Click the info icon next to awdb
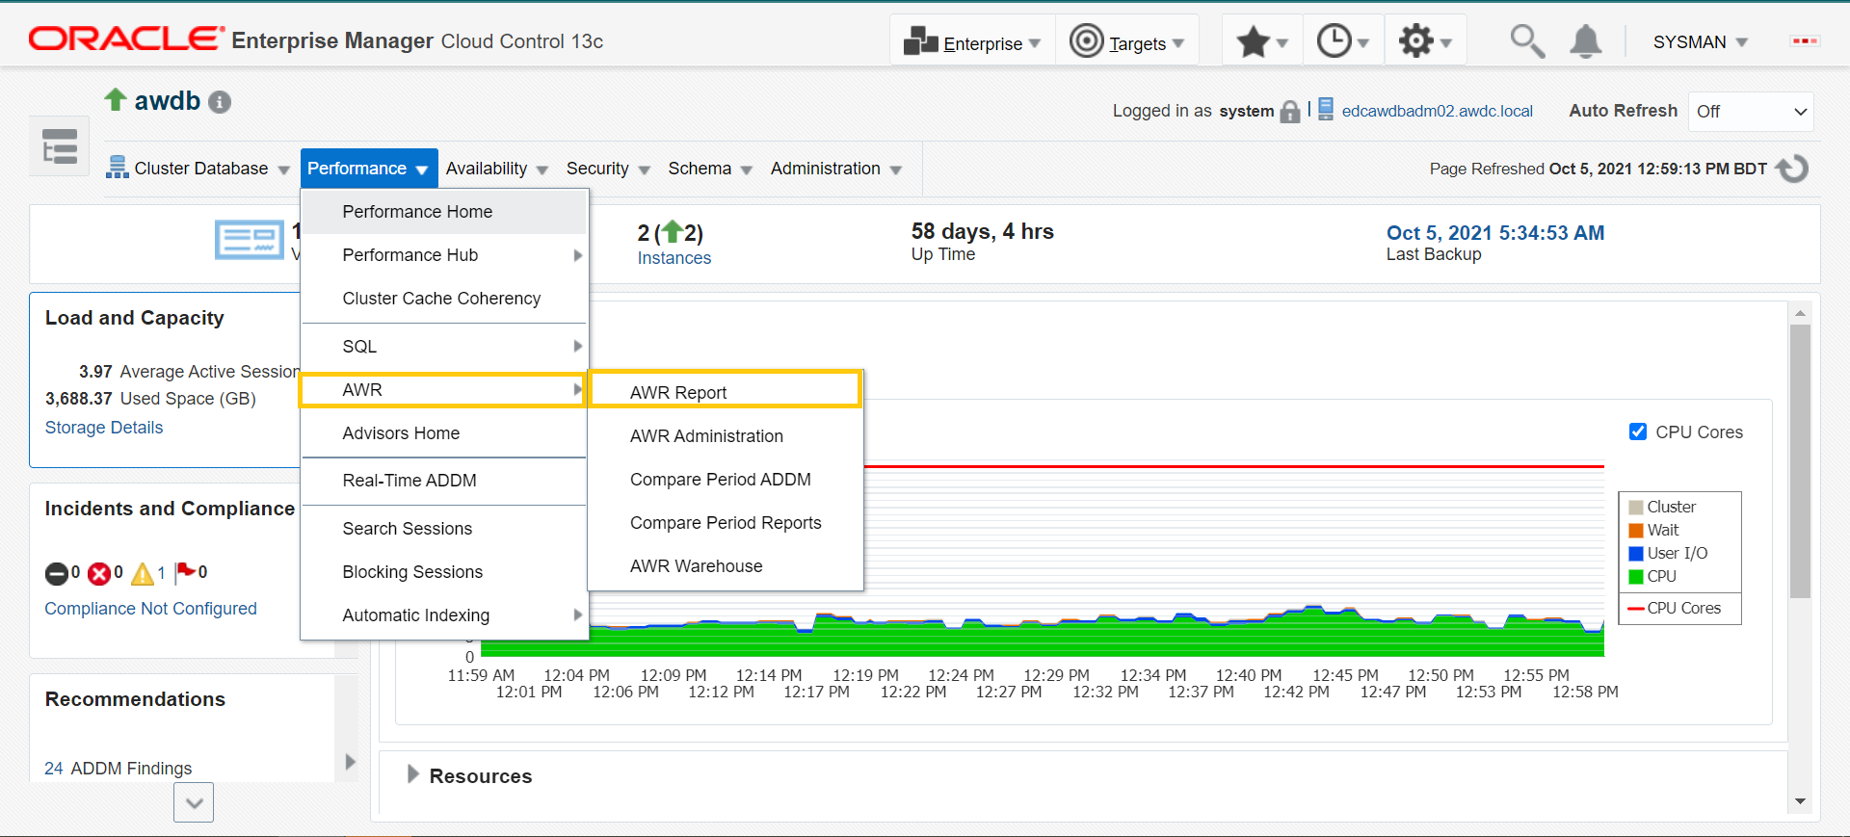 click(220, 102)
